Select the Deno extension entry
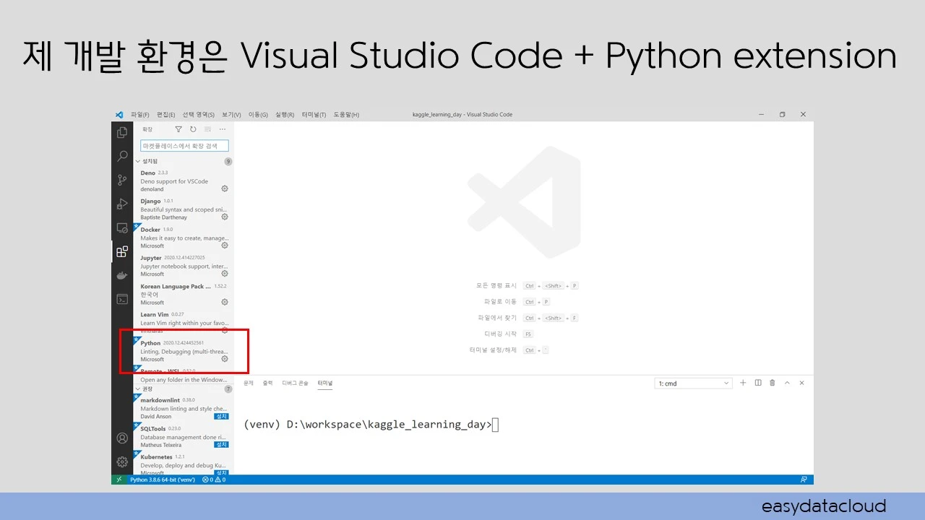The width and height of the screenshot is (925, 520). tap(184, 181)
